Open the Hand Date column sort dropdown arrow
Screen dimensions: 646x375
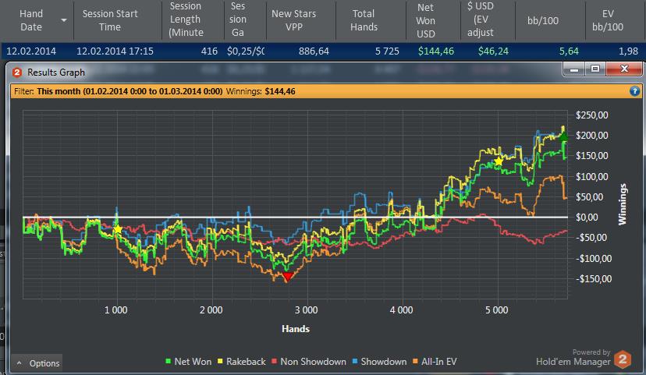(x=64, y=20)
